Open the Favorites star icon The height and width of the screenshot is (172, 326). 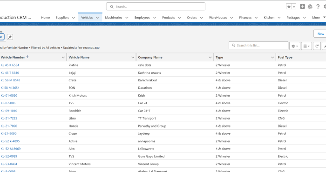click(289, 7)
